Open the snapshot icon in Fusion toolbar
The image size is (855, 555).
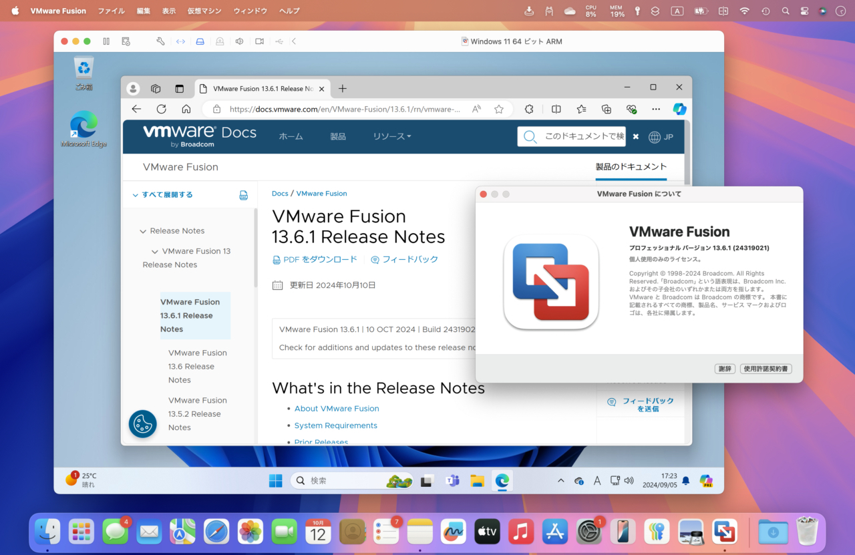(x=126, y=41)
